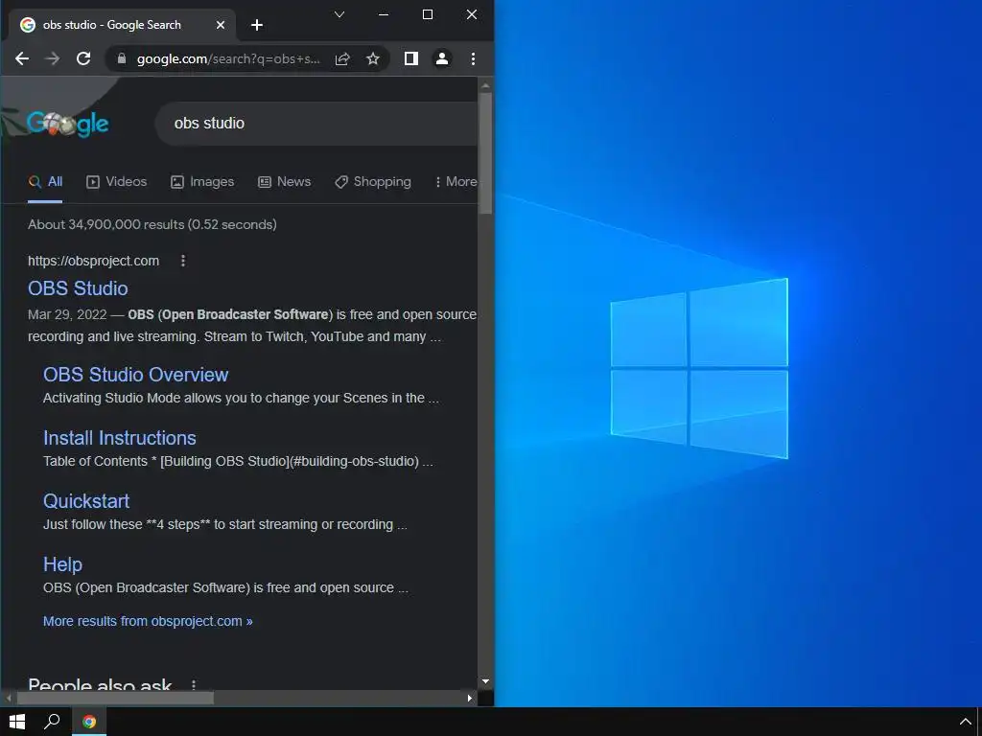Open the Chrome side panel
The image size is (982, 736).
point(410,58)
